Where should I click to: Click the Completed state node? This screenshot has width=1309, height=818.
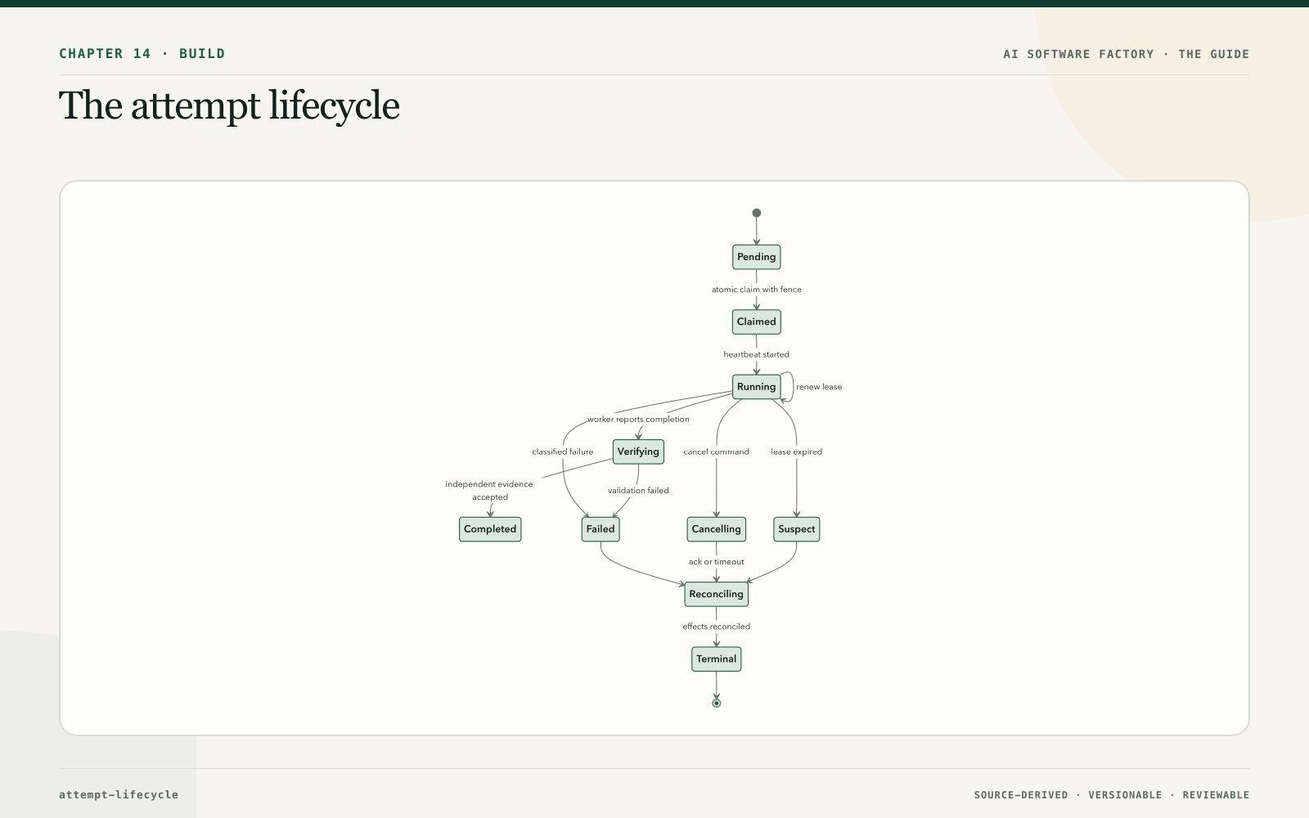click(490, 529)
